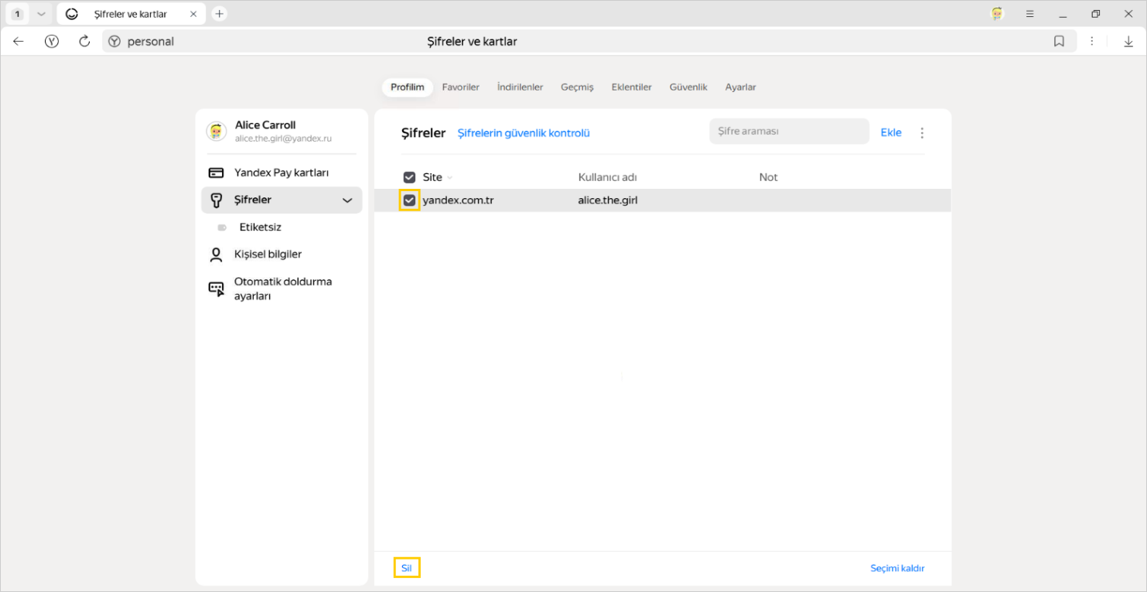The height and width of the screenshot is (592, 1147).
Task: Click the bookmark icon in address bar
Action: [x=1059, y=42]
